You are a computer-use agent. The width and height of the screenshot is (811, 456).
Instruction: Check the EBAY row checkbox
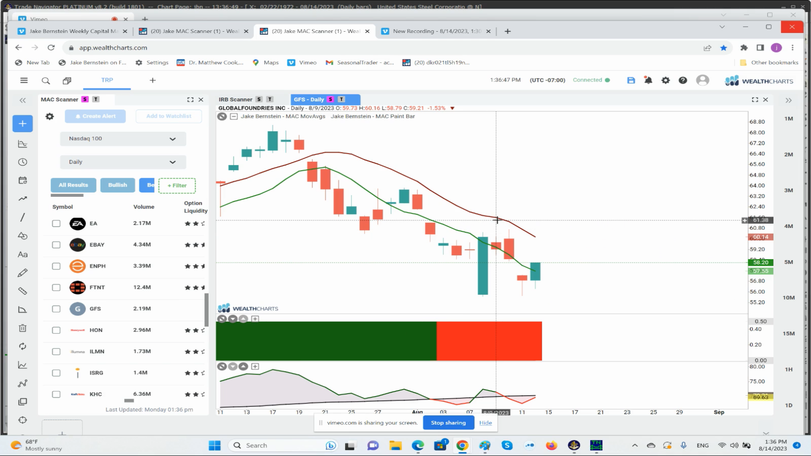coord(56,245)
